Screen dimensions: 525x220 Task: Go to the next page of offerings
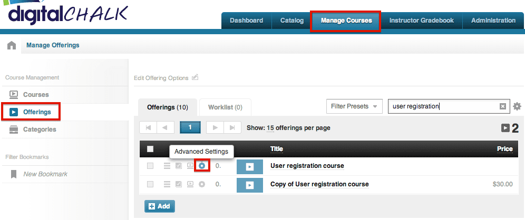click(x=215, y=128)
